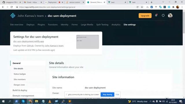Hide the screen sharing notice

tap(117, 94)
